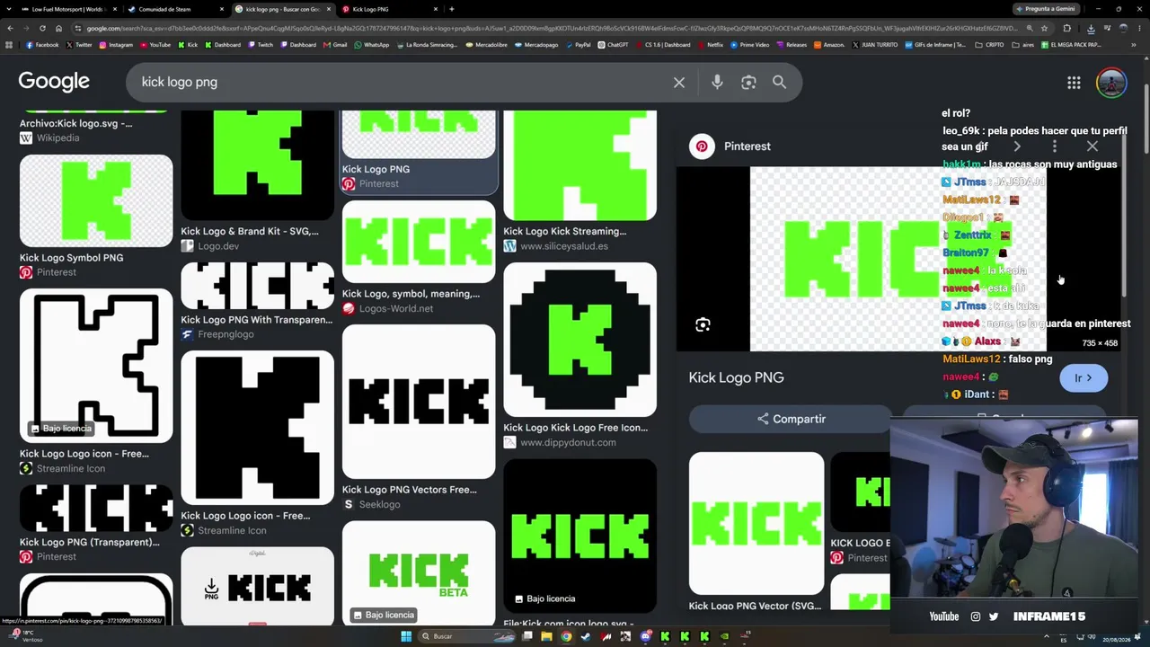
Task: Open the Google account avatar
Action: click(x=1111, y=83)
